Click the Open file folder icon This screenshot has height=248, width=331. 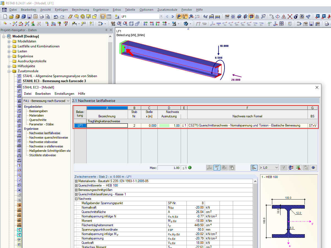(11, 17)
